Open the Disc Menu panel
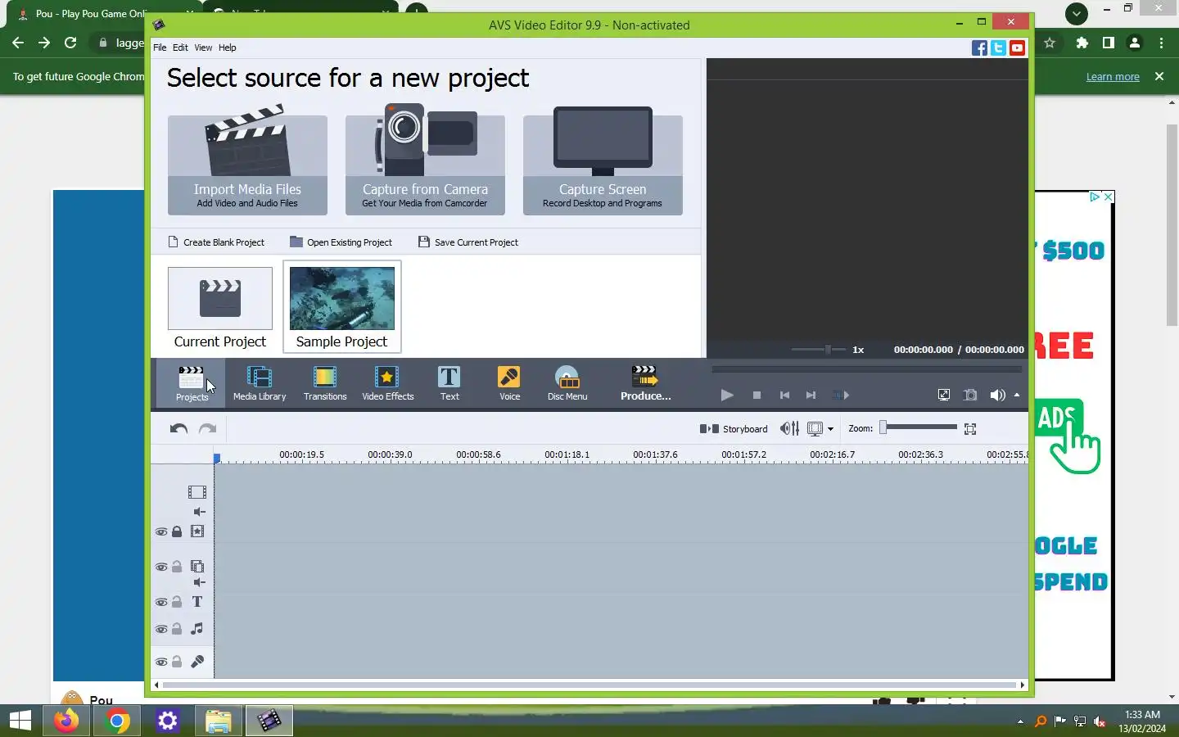The height and width of the screenshot is (737, 1179). 567,383
